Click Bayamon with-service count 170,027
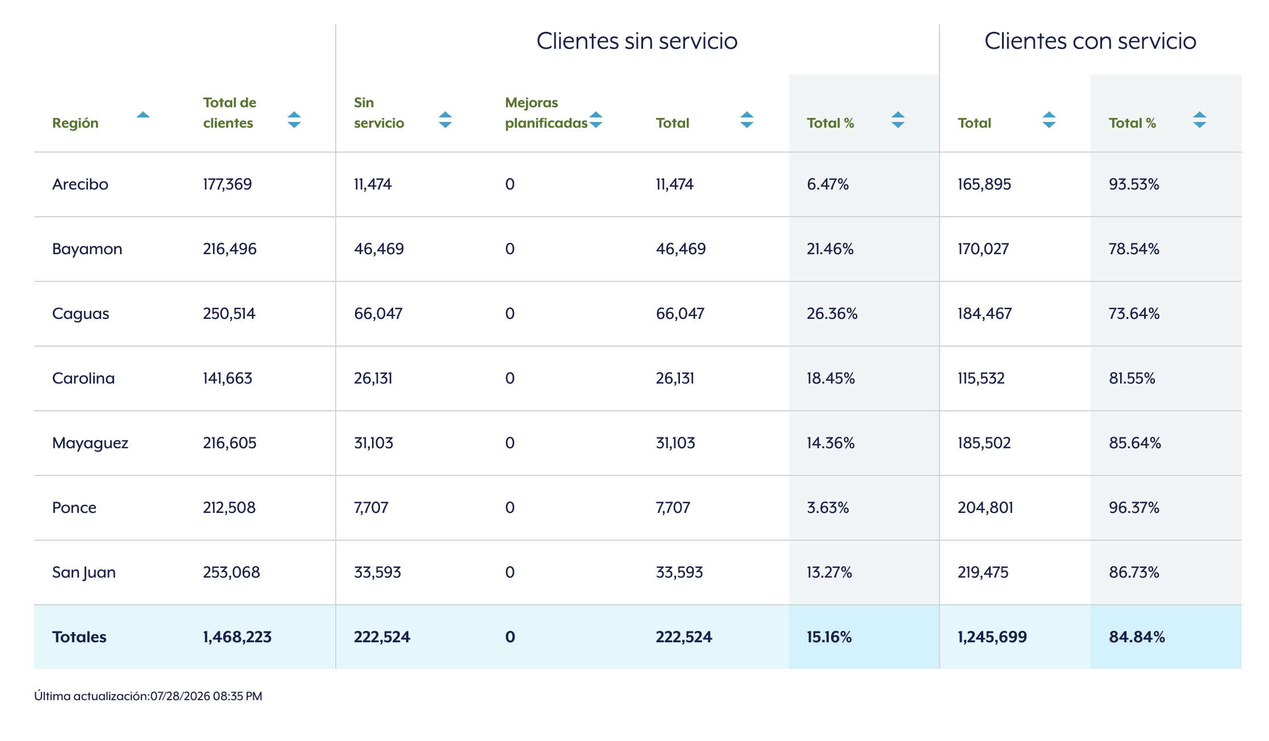 click(983, 249)
